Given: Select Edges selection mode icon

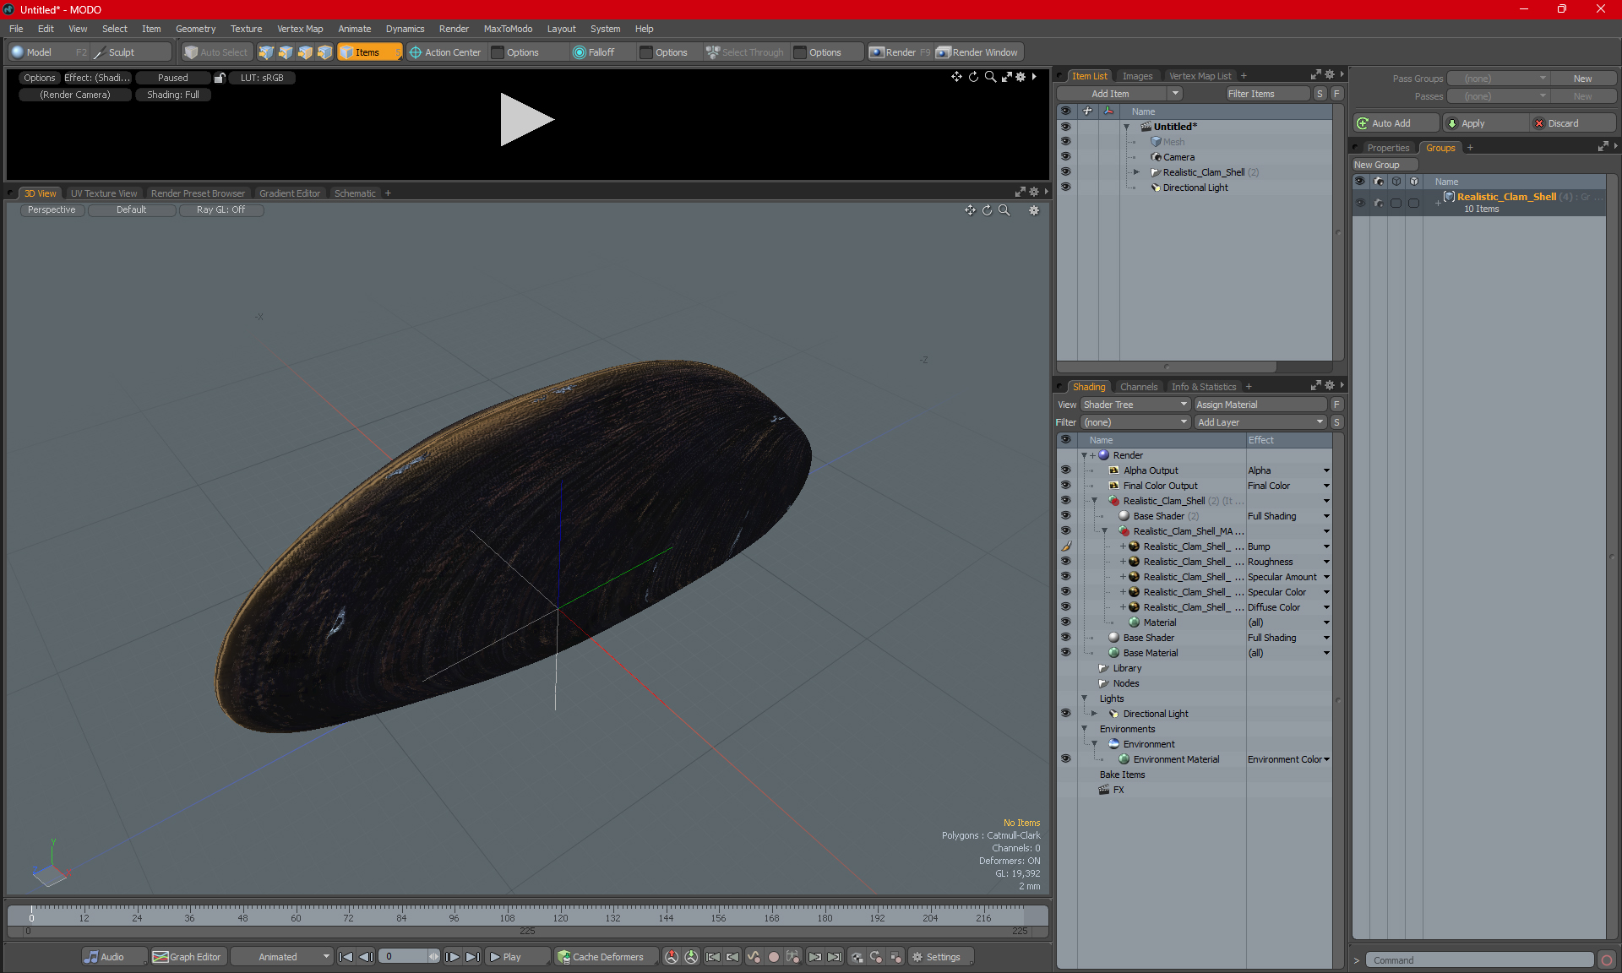Looking at the screenshot, I should pyautogui.click(x=286, y=52).
